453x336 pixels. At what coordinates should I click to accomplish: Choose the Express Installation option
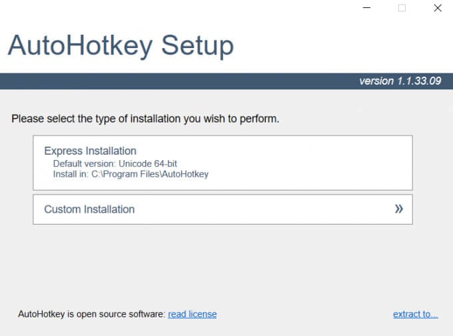90,151
